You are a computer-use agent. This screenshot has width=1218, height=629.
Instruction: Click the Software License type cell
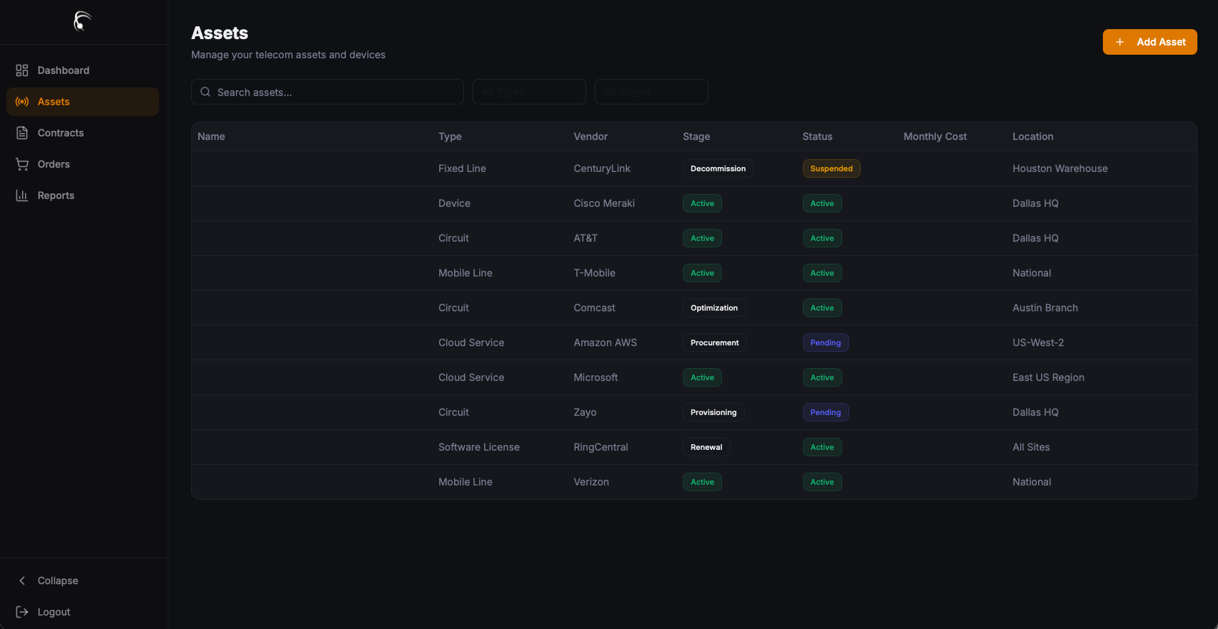(479, 447)
